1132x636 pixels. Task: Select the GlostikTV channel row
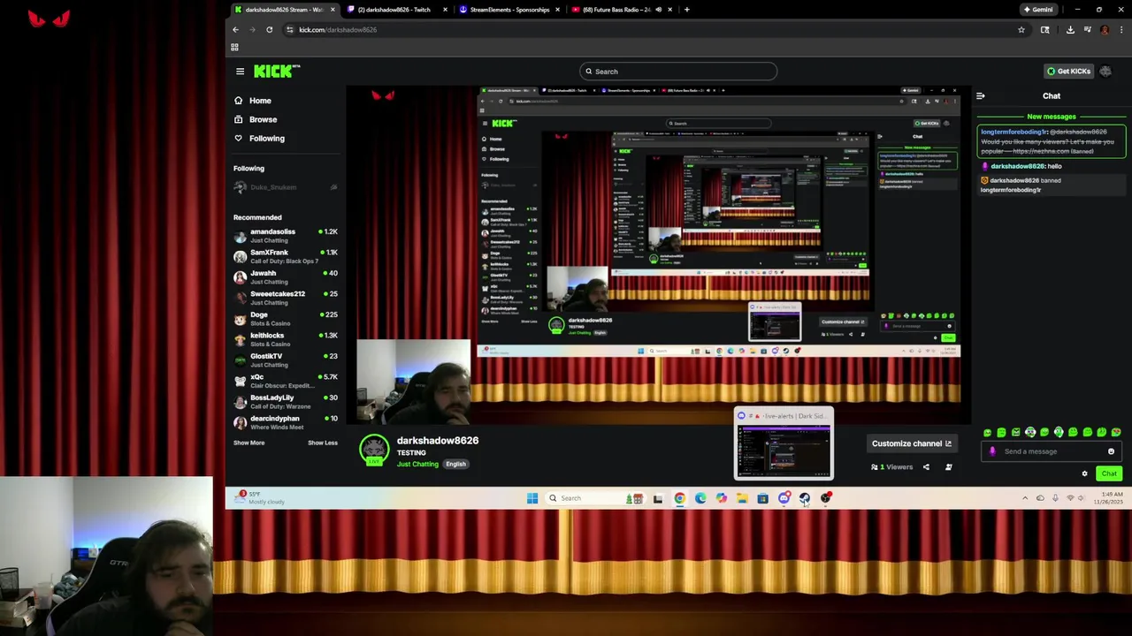(286, 360)
